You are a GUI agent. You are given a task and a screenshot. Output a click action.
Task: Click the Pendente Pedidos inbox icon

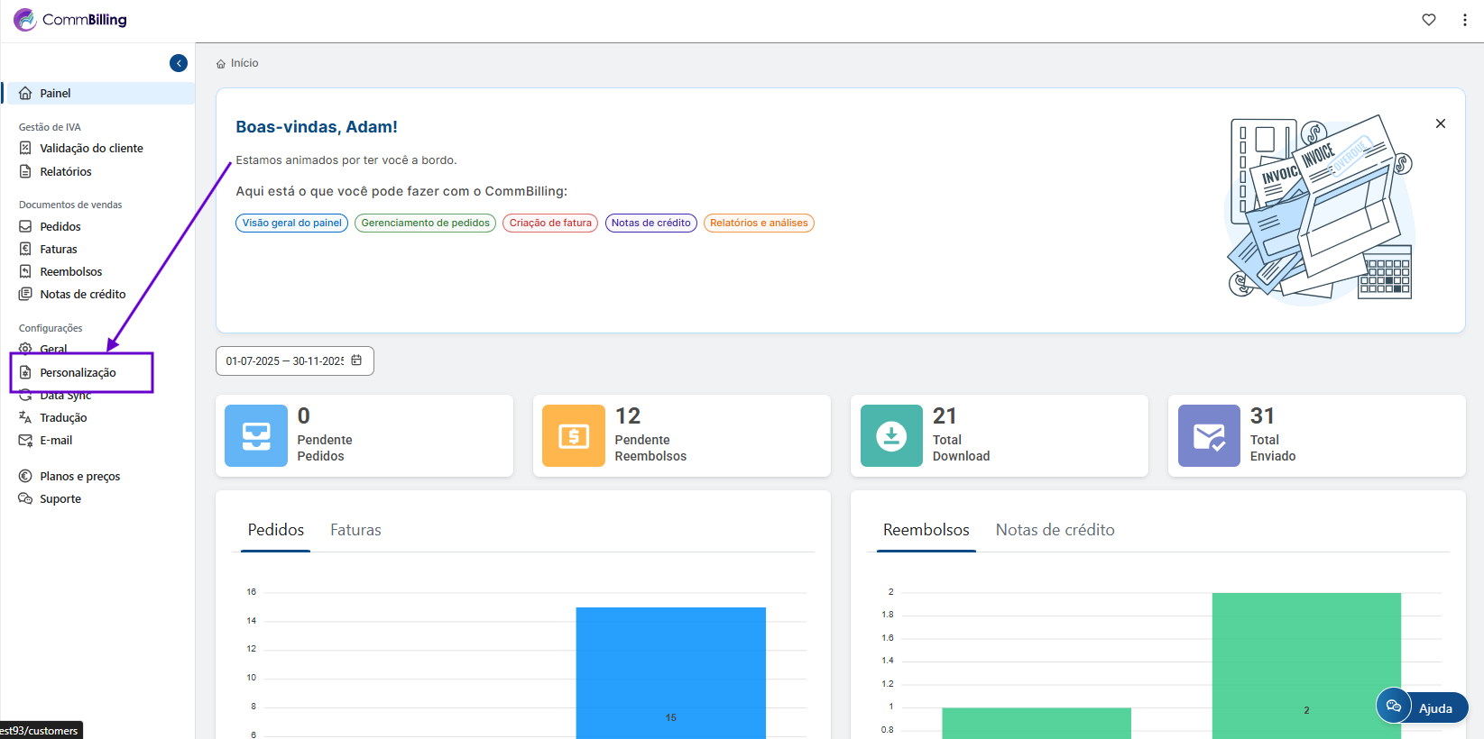[x=256, y=435]
